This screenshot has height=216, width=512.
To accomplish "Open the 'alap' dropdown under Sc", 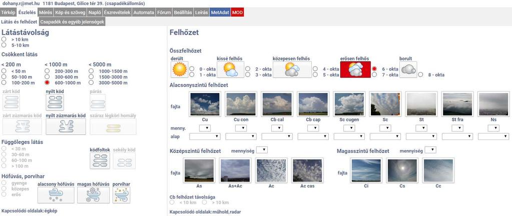I will 385,136.
